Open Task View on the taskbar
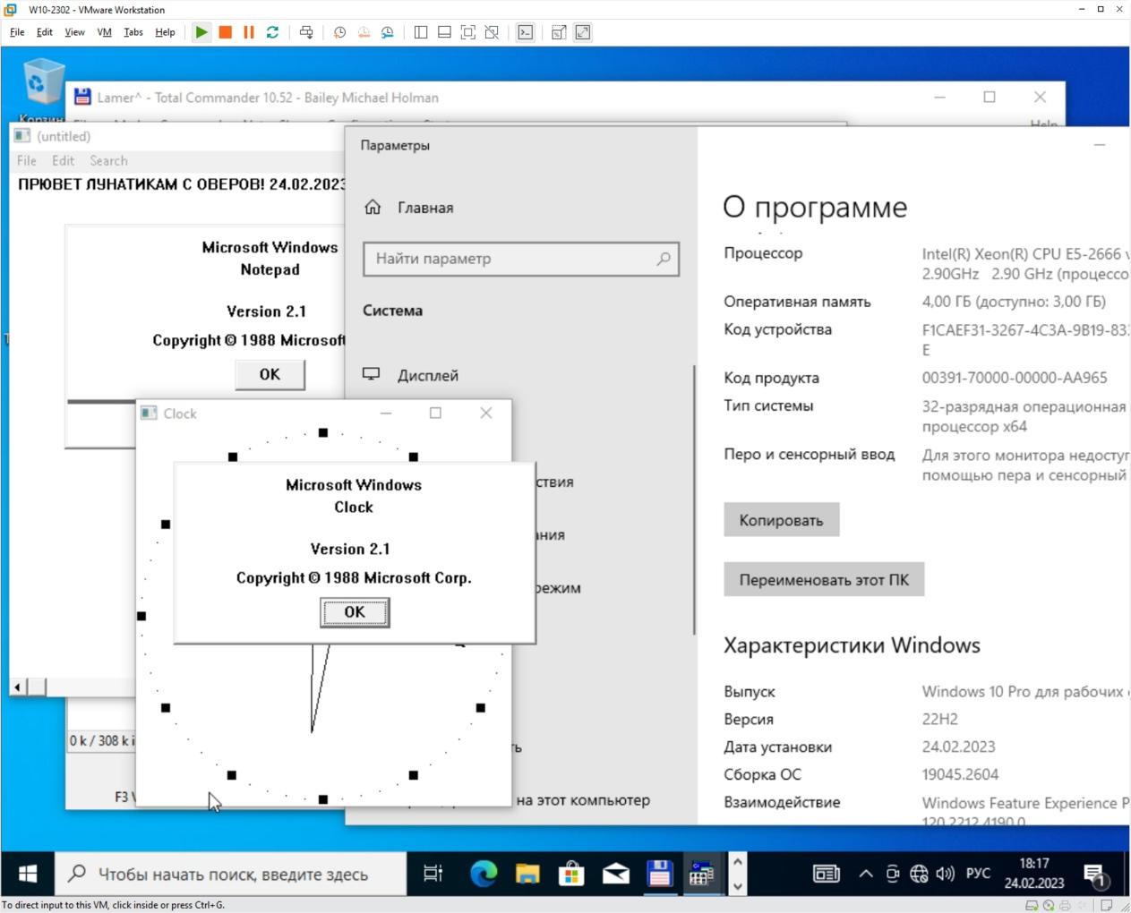Image resolution: width=1131 pixels, height=913 pixels. point(433,874)
